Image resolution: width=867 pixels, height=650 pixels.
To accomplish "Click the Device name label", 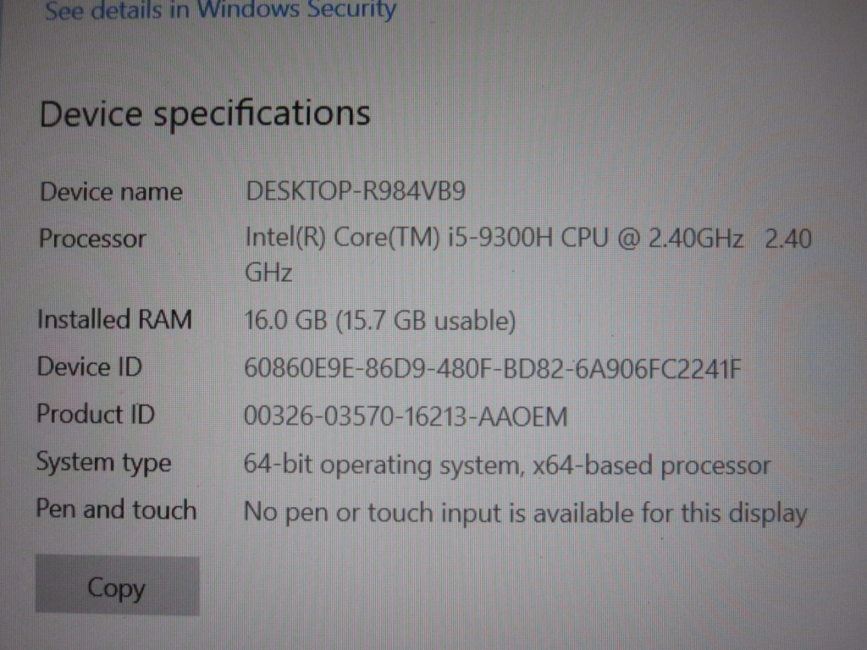I will [111, 192].
